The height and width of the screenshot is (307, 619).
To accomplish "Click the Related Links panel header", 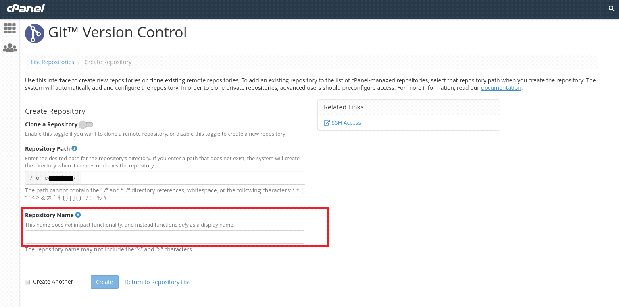I will click(x=344, y=107).
